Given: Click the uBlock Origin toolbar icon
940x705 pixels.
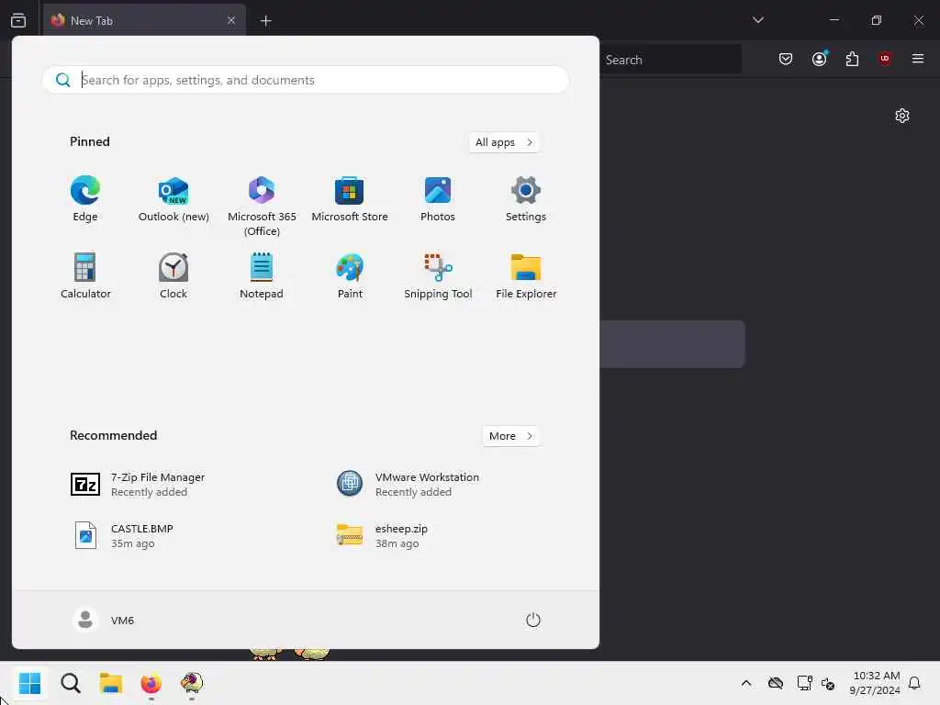Looking at the screenshot, I should pyautogui.click(x=885, y=59).
